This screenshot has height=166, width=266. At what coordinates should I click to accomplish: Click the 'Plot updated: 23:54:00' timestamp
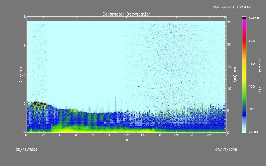coord(232,7)
